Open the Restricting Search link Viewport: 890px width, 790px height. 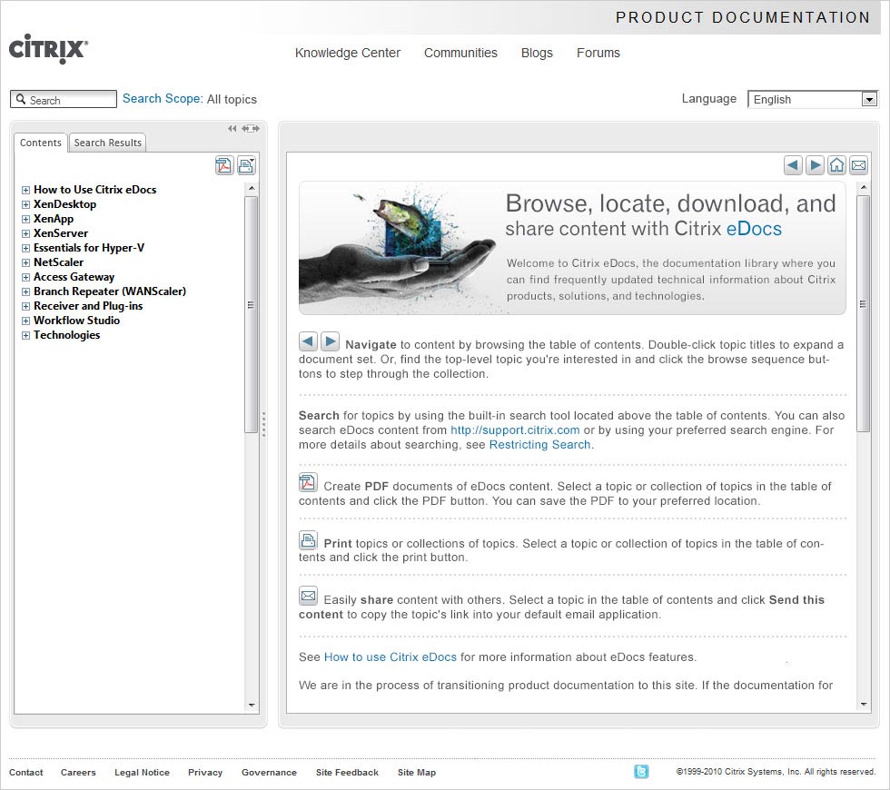539,444
